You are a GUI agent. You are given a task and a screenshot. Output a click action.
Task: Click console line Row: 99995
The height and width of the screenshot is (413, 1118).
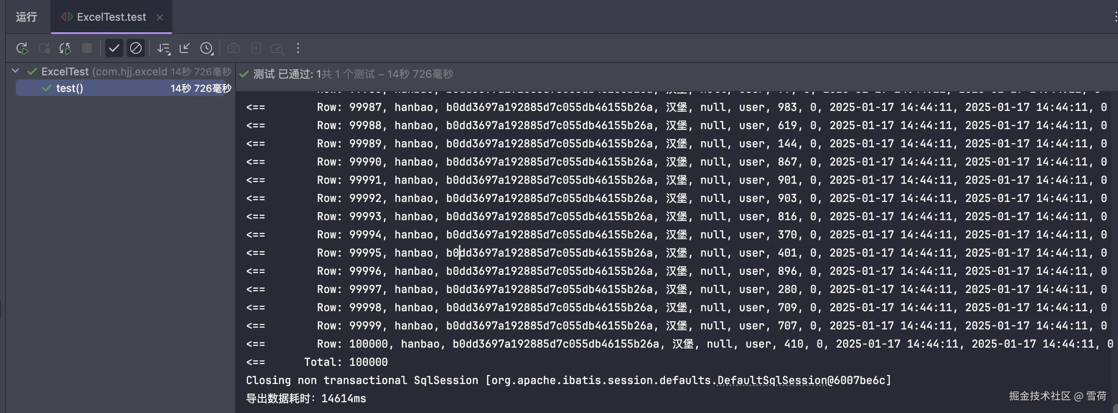[x=676, y=253]
